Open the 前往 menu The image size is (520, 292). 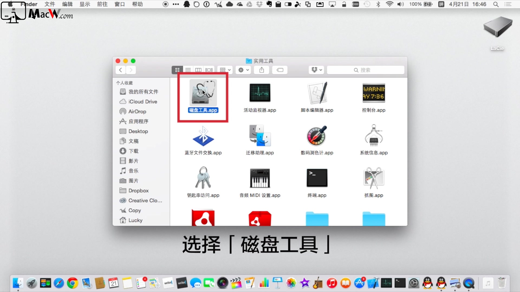pyautogui.click(x=102, y=4)
